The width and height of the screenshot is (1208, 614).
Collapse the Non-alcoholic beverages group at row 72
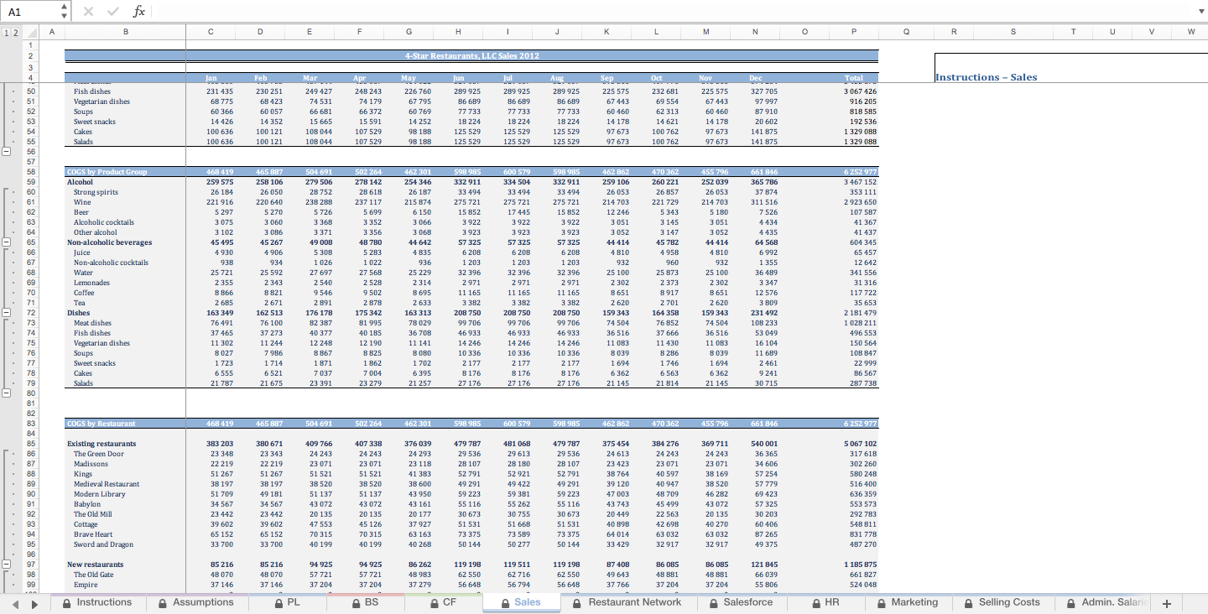pyautogui.click(x=7, y=313)
